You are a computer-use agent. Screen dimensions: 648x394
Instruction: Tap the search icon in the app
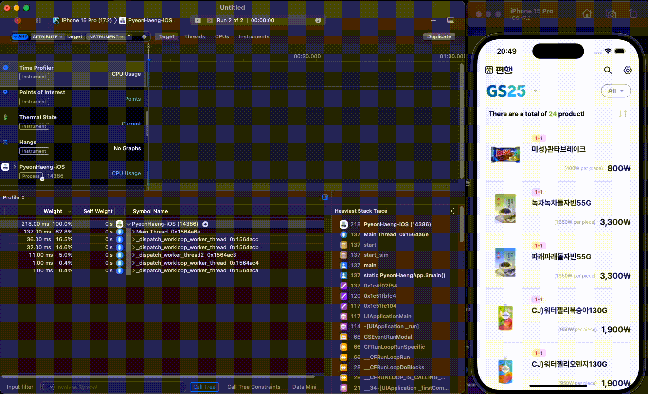pos(608,70)
